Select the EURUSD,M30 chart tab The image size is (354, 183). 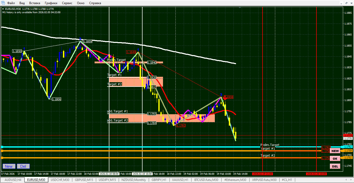(36, 180)
